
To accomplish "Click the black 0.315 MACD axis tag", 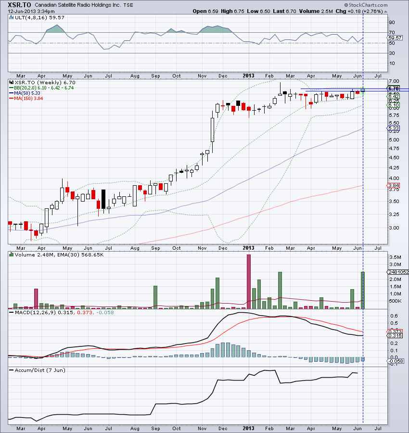I will (x=395, y=335).
